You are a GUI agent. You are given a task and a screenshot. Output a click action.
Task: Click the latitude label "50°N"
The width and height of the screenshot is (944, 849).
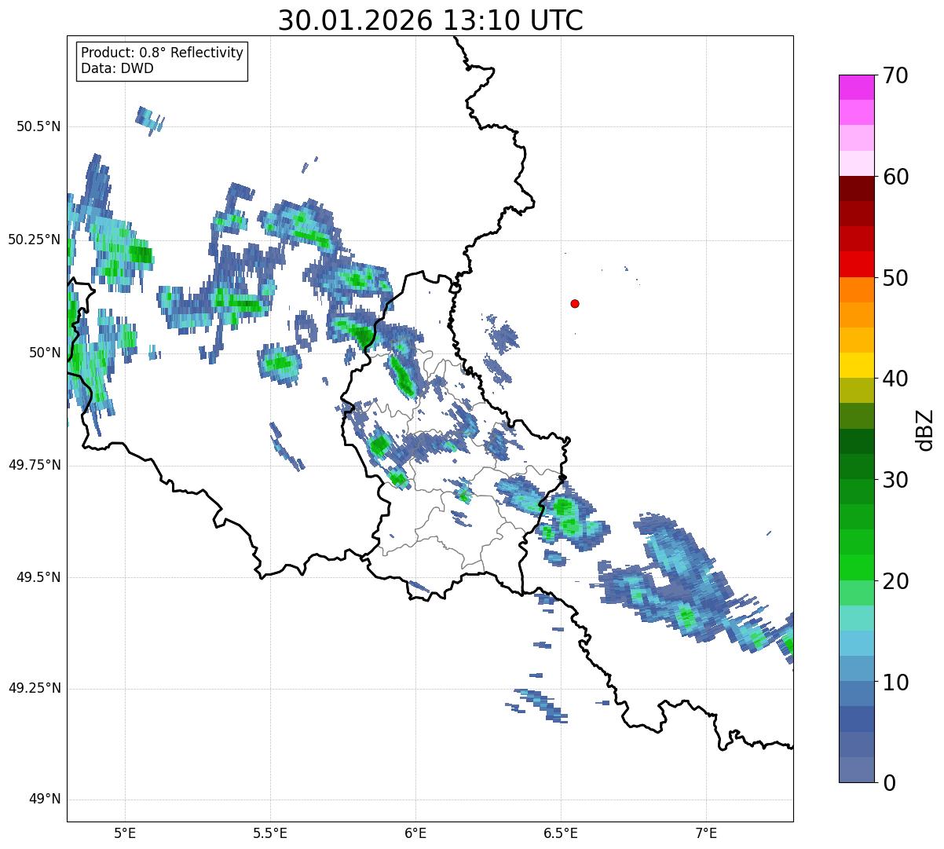point(45,353)
